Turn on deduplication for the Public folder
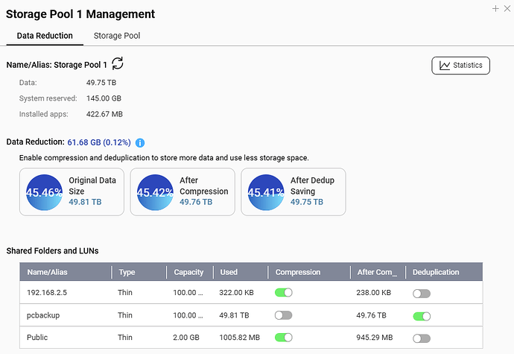This screenshot has width=514, height=354. pyautogui.click(x=422, y=338)
